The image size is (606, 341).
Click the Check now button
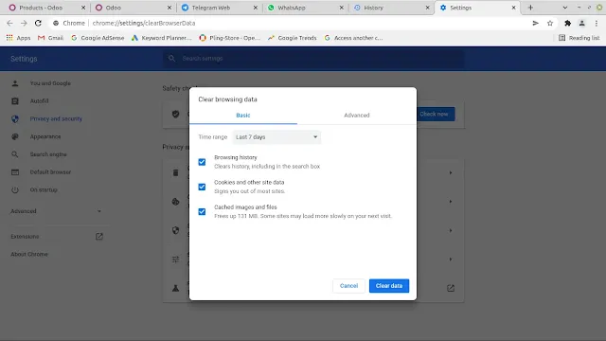tap(436, 114)
